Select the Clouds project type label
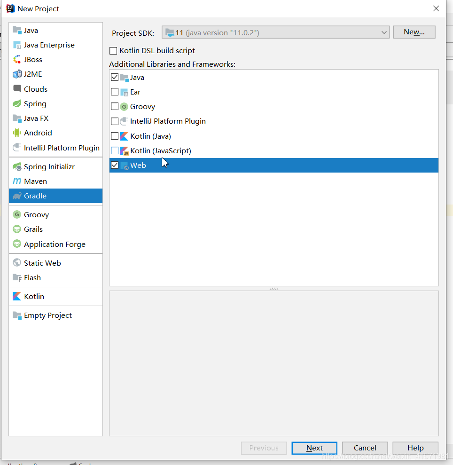453x465 pixels. [36, 89]
